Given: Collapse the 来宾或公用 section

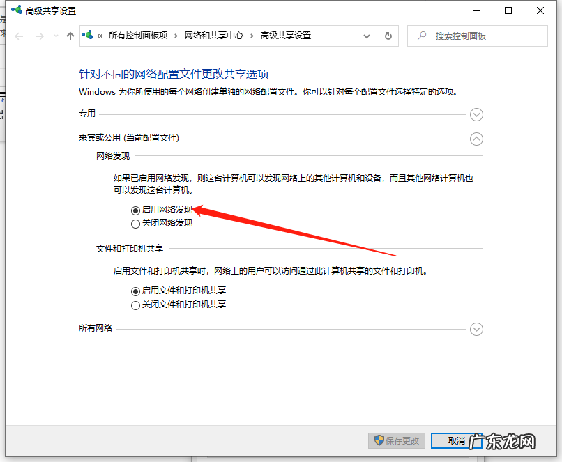Looking at the screenshot, I should coord(476,139).
